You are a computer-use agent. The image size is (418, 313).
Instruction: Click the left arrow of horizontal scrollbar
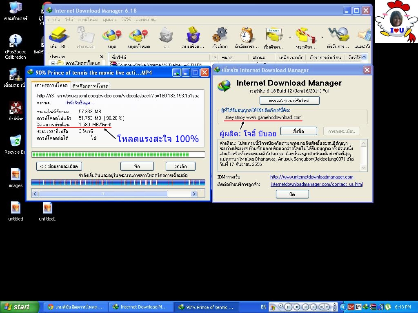(x=35, y=194)
